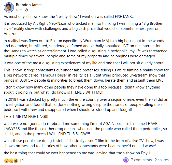The width and height of the screenshot is (172, 165).
Task: Click the sad crying reaction emoji
Action: click(x=11, y=161)
